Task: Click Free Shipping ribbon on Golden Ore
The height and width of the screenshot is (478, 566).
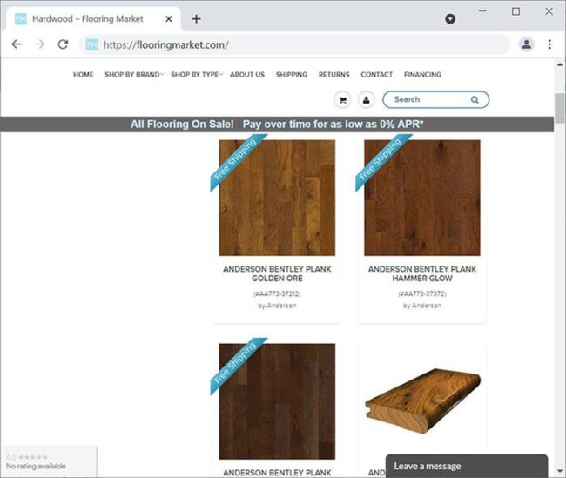Action: (x=237, y=161)
